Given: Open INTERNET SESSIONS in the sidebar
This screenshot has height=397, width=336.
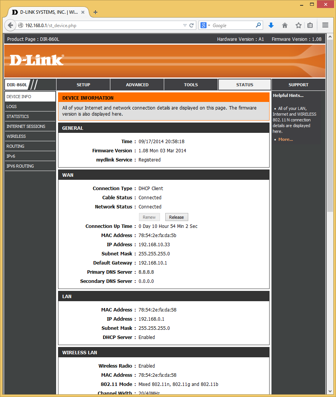Looking at the screenshot, I should click(30, 126).
